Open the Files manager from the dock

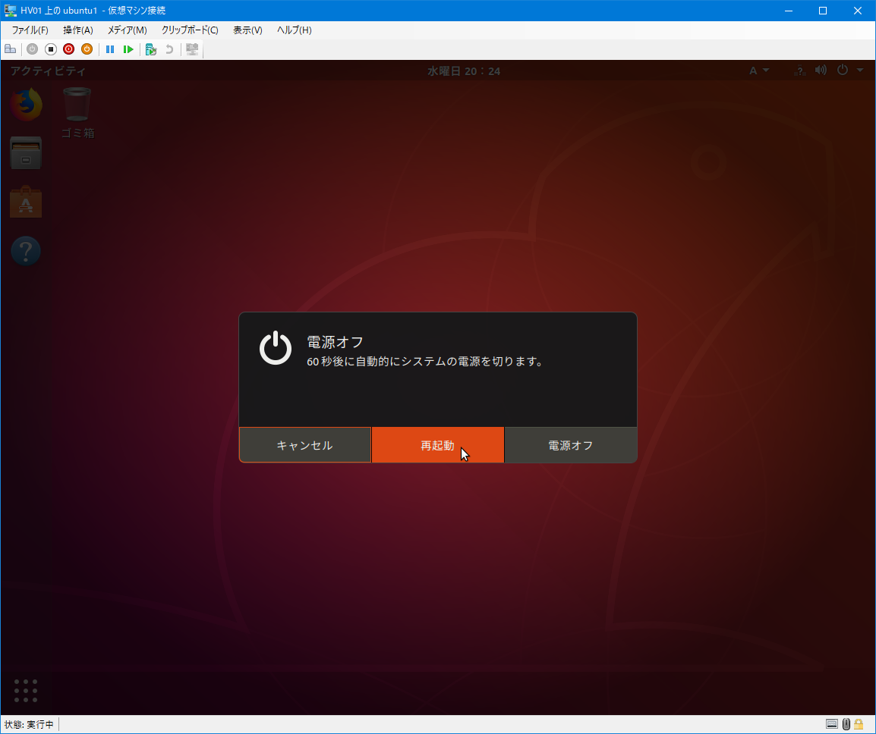(26, 153)
